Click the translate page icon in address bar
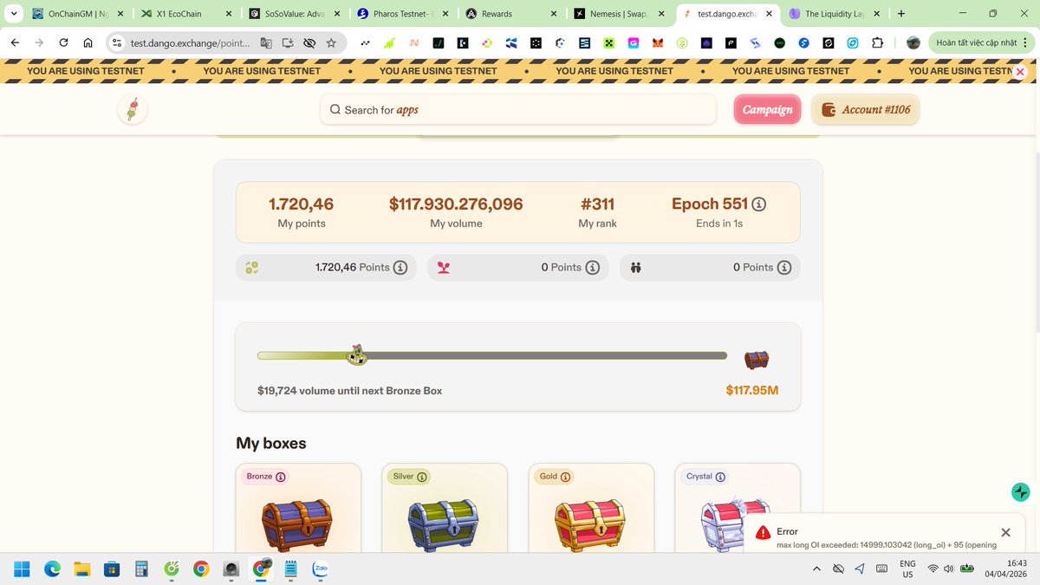 tap(267, 43)
